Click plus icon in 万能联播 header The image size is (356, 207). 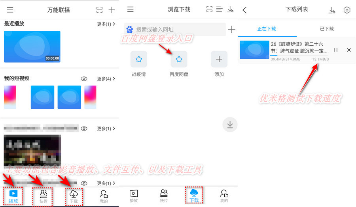(x=112, y=10)
